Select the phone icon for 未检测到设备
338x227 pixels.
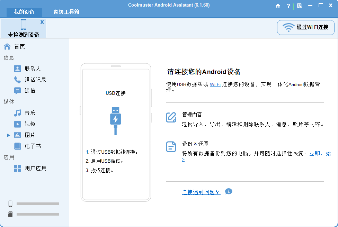pos(24,25)
